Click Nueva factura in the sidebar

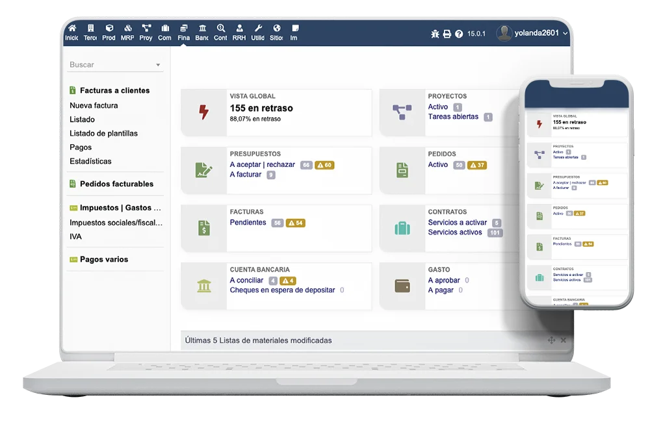(x=94, y=105)
